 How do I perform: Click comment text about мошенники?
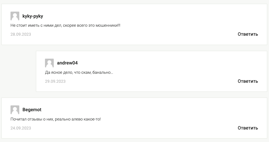[65, 25]
